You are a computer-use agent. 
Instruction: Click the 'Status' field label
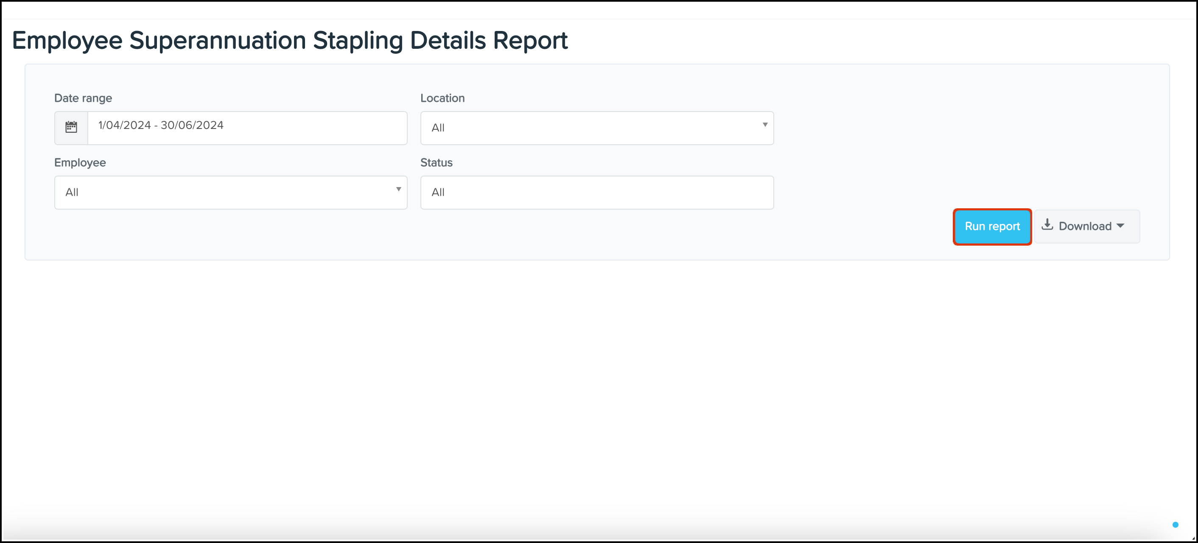pyautogui.click(x=436, y=163)
